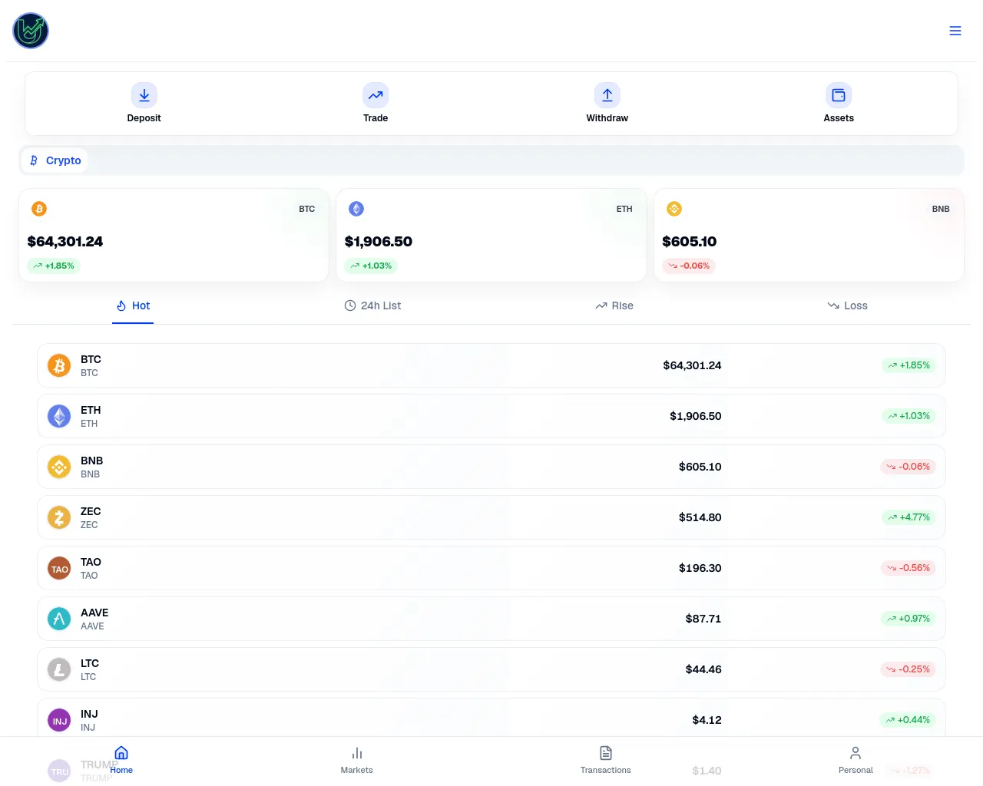Open the hamburger menu
983x786 pixels.
(x=955, y=31)
